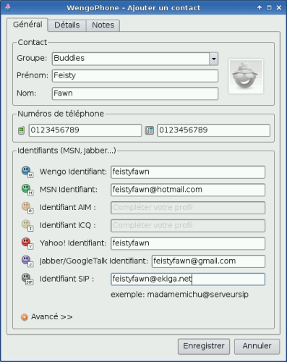The height and width of the screenshot is (362, 287).
Task: Click the MSN green smiley icon
Action: click(x=27, y=190)
